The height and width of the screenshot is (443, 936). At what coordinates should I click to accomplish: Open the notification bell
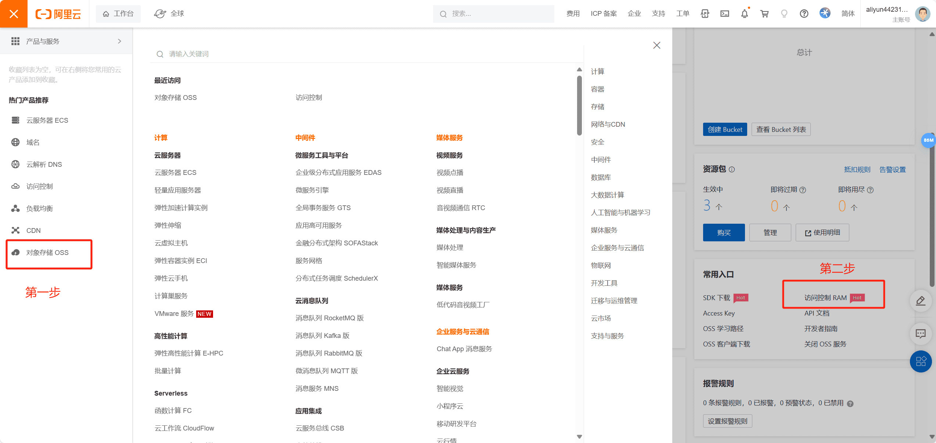click(x=744, y=14)
